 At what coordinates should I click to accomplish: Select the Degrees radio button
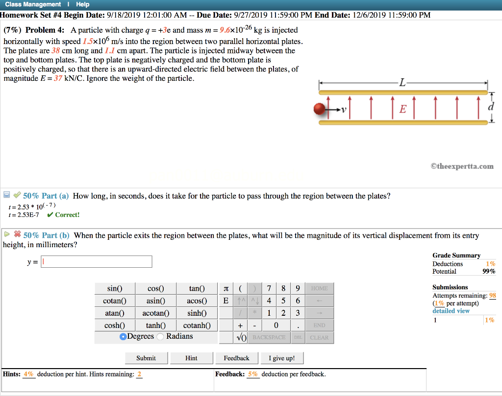124,336
